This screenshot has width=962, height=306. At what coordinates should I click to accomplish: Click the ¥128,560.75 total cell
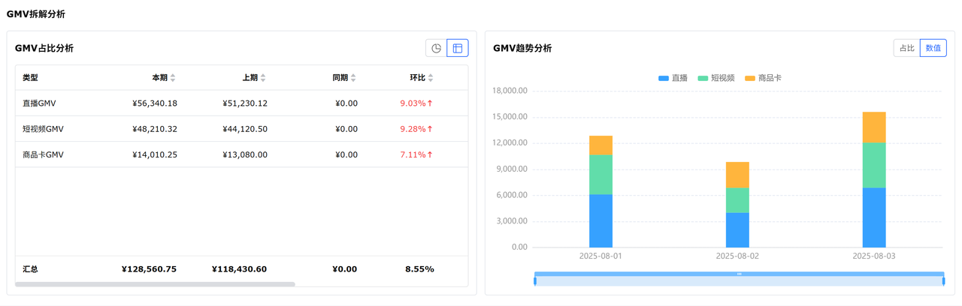[149, 269]
